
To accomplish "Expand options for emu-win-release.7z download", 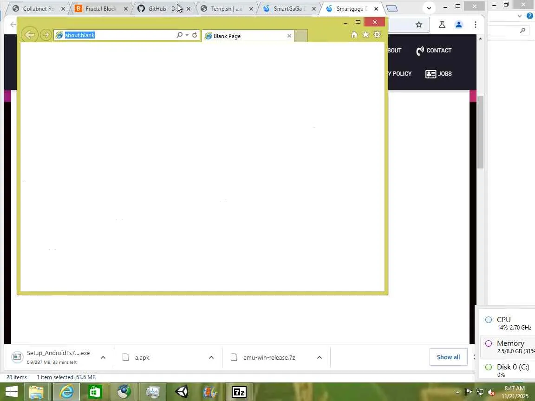I will [x=320, y=357].
